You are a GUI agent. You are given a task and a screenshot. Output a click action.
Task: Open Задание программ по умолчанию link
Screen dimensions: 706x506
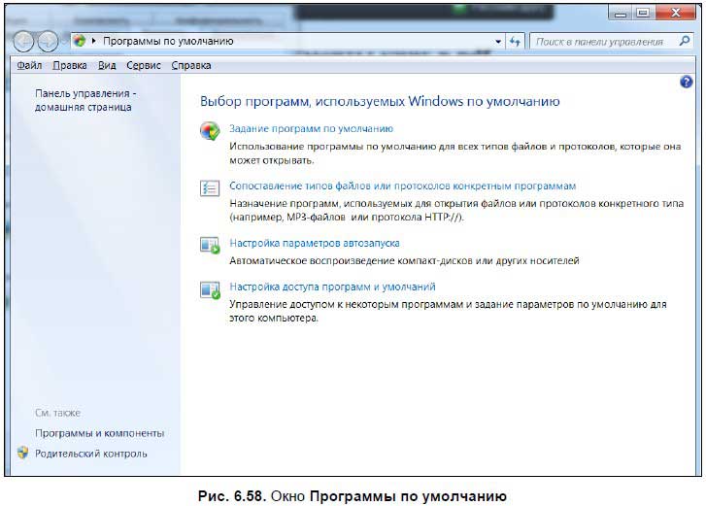(x=311, y=129)
